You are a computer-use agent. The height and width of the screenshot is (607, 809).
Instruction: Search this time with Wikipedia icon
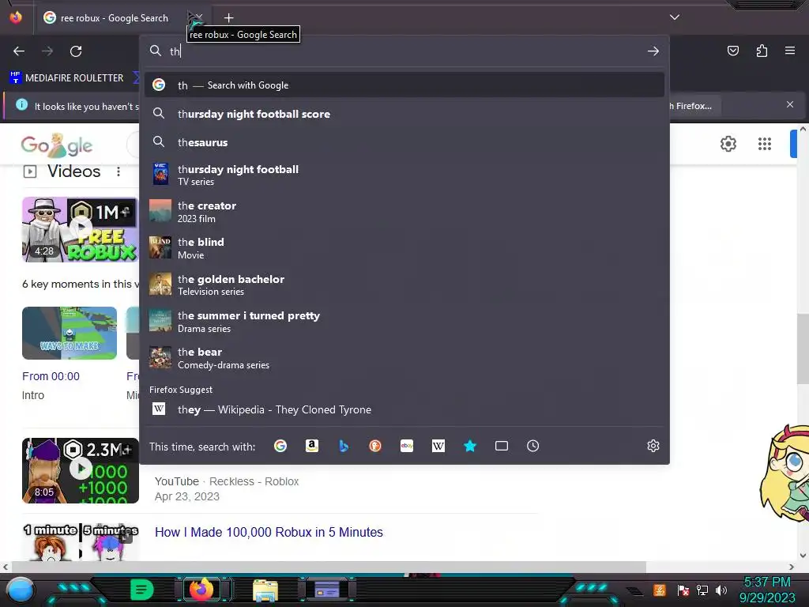438,446
